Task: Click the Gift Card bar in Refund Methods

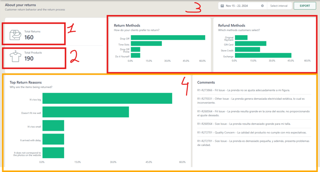Action: coord(251,44)
